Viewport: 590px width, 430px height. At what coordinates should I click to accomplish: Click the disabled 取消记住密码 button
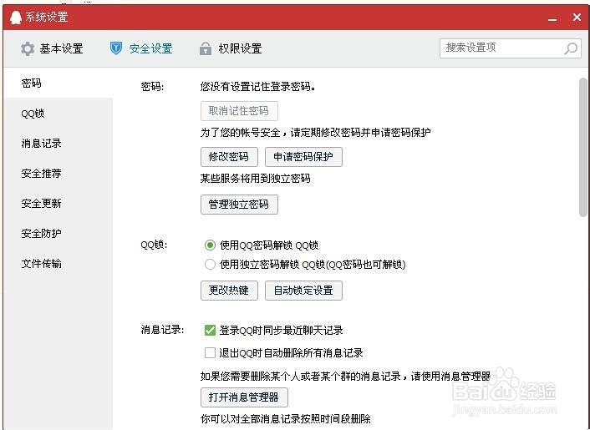(239, 111)
